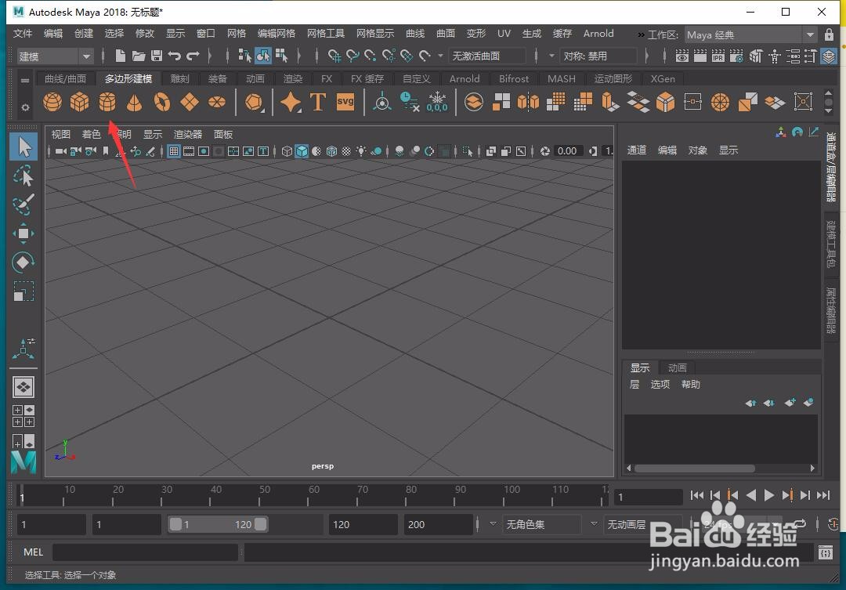This screenshot has height=590, width=846.
Task: Select the Paint selection tool
Action: [x=23, y=204]
